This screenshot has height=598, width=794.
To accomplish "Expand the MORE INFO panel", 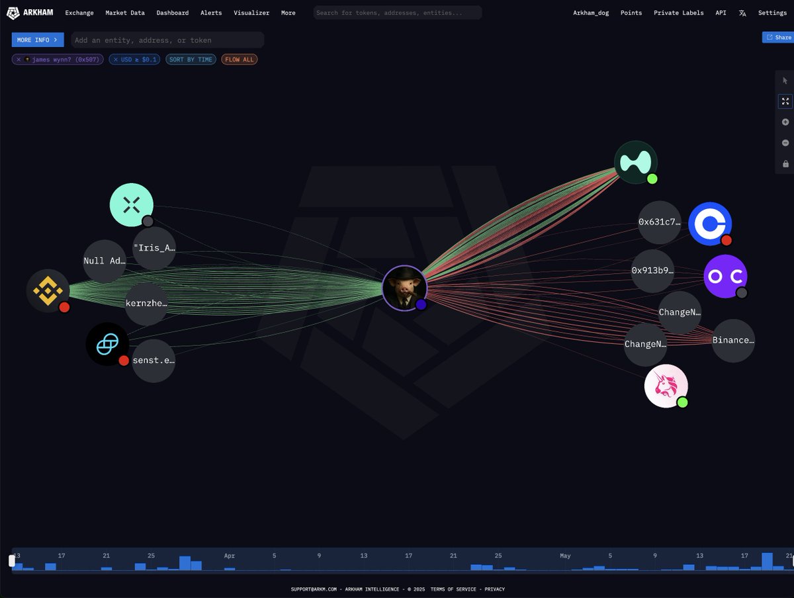I will tap(38, 40).
